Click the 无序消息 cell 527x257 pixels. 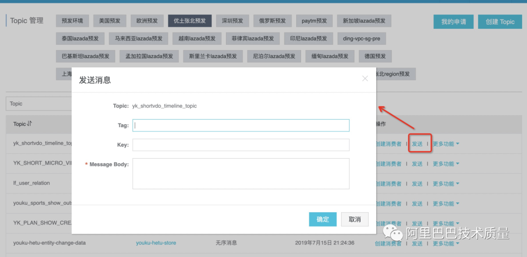pos(226,242)
